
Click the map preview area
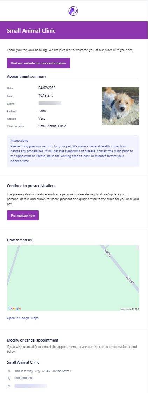pos(73,278)
